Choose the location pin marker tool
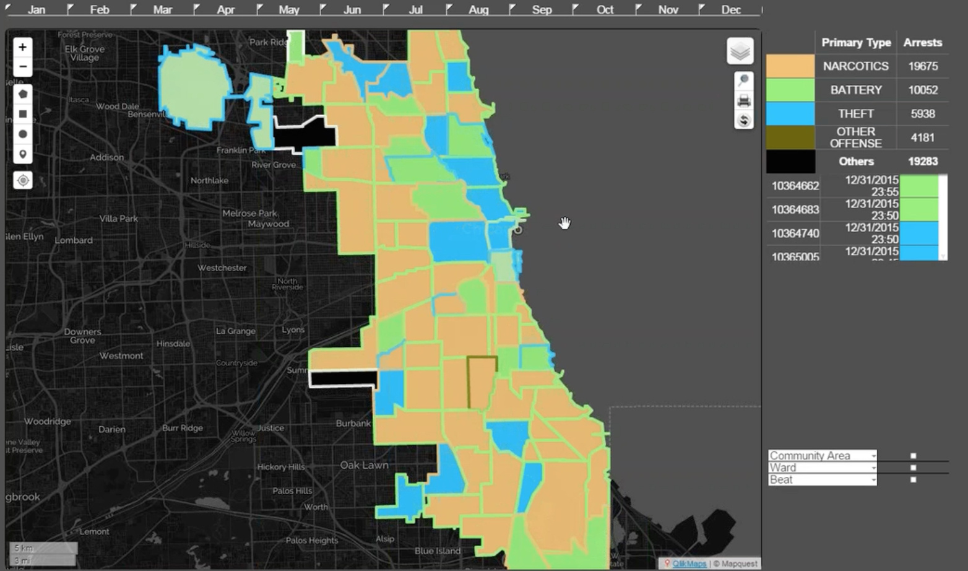This screenshot has height=571, width=968. tap(23, 154)
